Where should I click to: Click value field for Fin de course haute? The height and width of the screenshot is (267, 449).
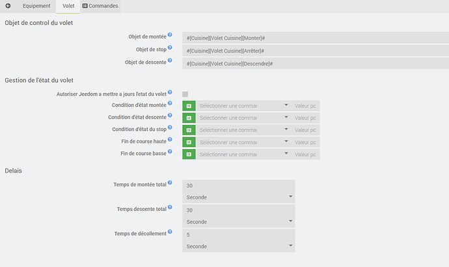click(306, 142)
